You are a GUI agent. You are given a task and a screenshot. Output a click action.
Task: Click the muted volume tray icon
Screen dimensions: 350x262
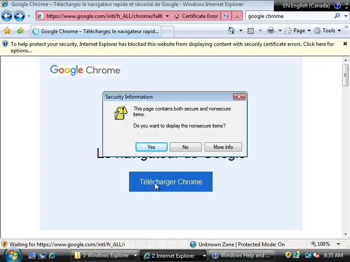pos(316,255)
